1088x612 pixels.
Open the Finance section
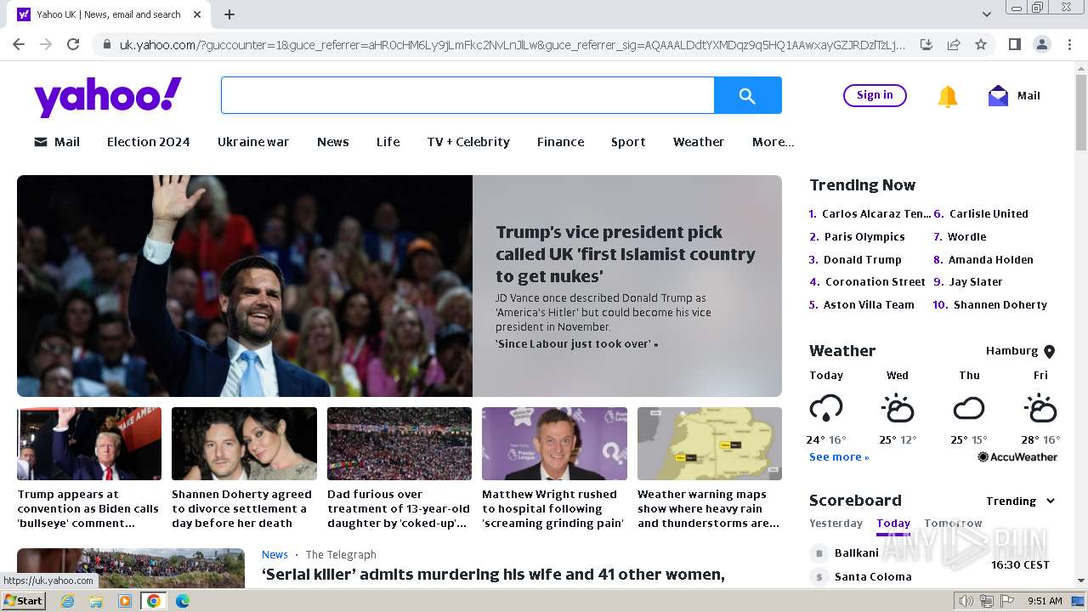point(560,142)
